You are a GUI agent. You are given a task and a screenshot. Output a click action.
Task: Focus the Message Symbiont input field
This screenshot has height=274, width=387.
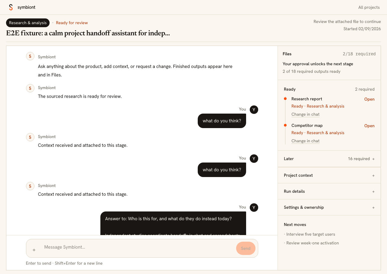(138, 247)
